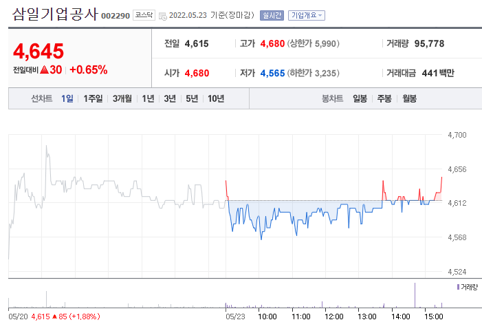Click the 4,524 price axis label
482x322 pixels.
[x=457, y=272]
